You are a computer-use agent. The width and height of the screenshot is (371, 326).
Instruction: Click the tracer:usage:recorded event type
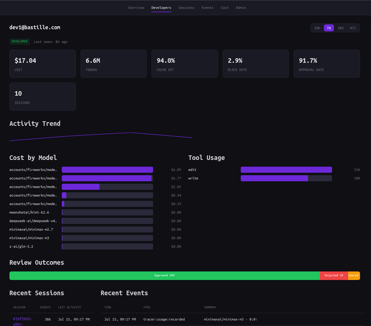click(164, 319)
